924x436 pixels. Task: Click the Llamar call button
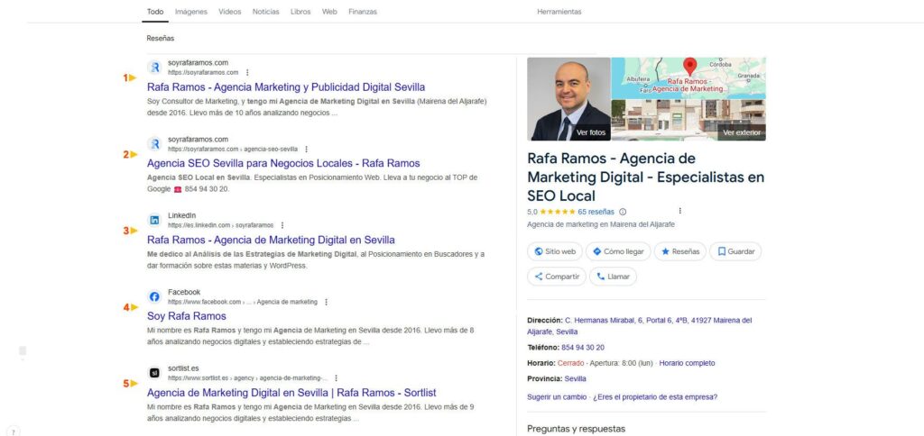(613, 277)
